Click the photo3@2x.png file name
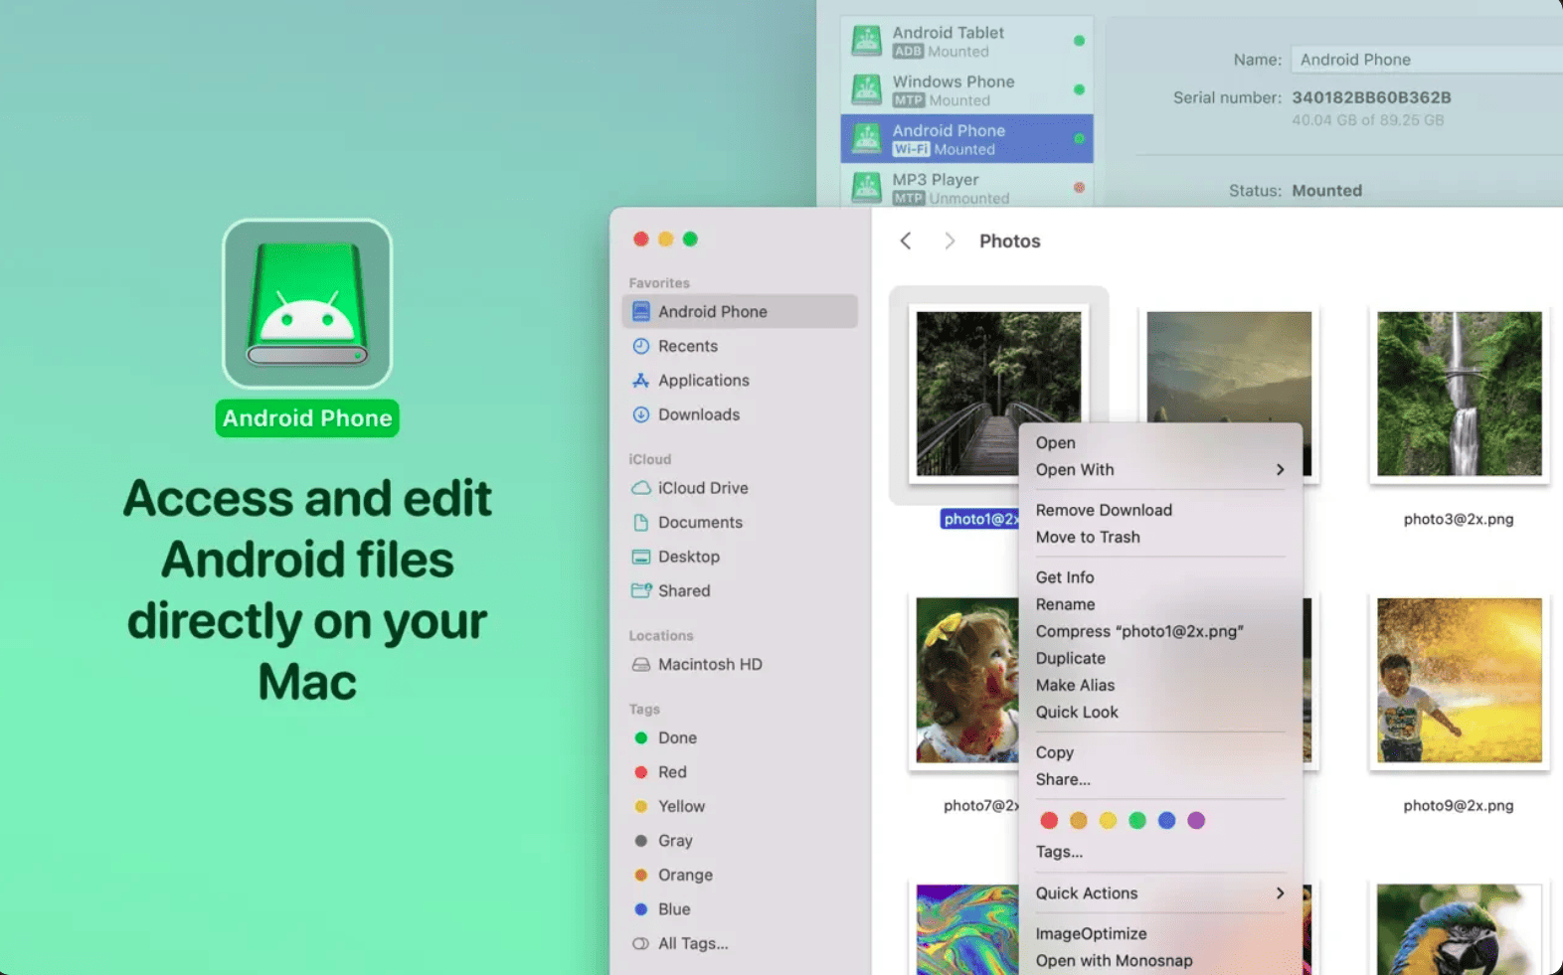This screenshot has height=975, width=1563. click(1459, 519)
